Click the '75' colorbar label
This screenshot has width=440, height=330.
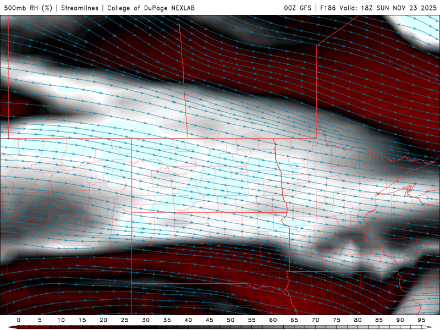pos(337,320)
